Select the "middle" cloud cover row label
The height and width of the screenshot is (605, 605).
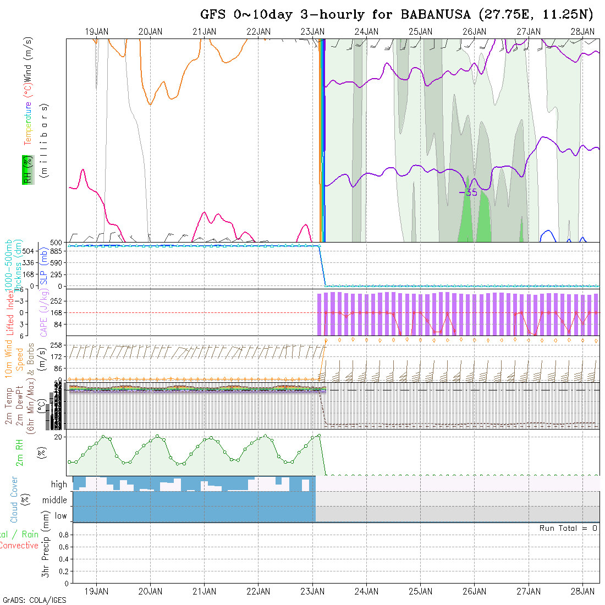click(x=55, y=500)
